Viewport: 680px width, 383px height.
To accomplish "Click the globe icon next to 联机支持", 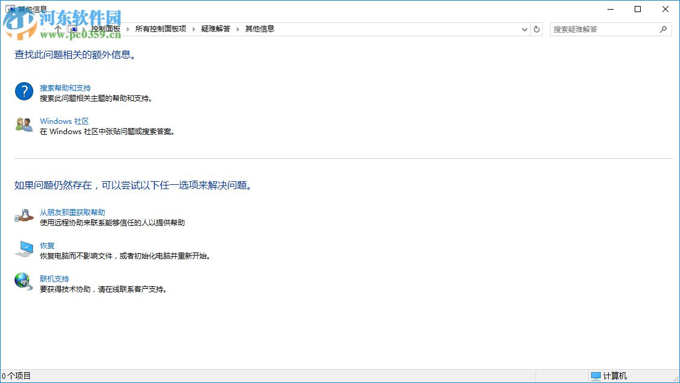I will click(x=23, y=282).
